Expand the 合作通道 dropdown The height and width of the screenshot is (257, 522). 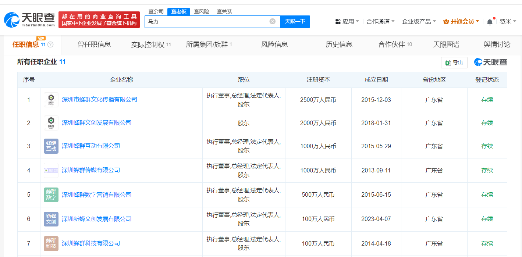pyautogui.click(x=380, y=22)
